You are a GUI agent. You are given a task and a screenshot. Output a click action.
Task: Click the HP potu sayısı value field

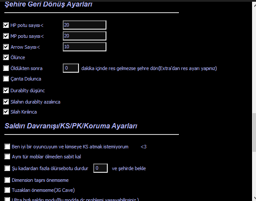[x=85, y=25]
